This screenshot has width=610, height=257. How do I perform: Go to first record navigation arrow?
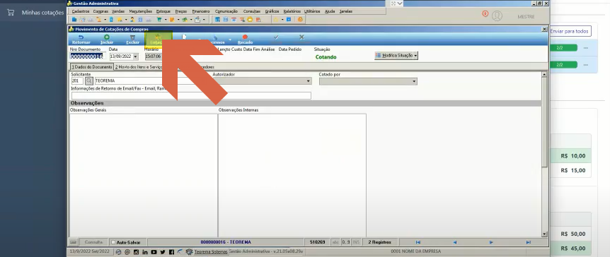(x=418, y=242)
